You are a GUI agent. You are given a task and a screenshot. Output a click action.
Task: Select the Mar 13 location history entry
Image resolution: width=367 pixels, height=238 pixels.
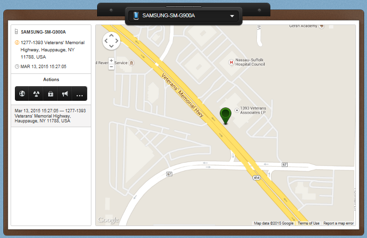click(51, 116)
